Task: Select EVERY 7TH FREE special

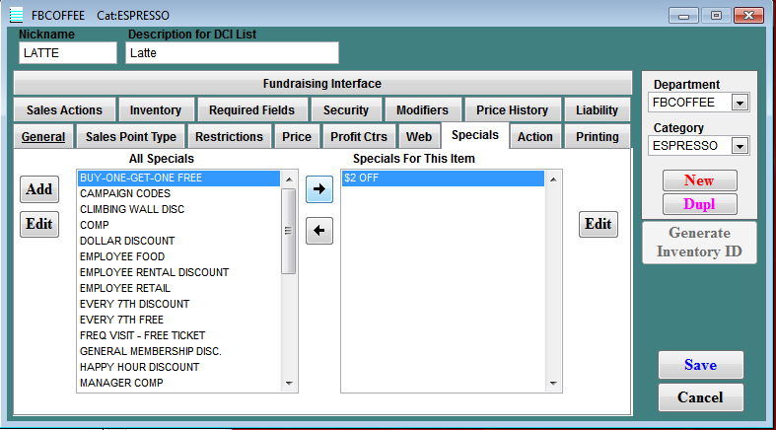Action: (178, 321)
